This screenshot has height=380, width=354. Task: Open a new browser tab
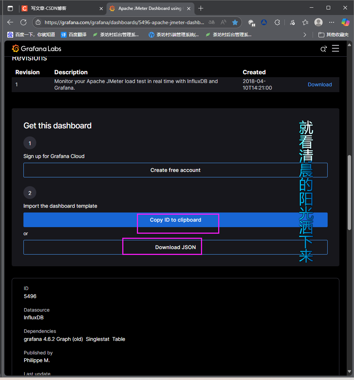tap(201, 8)
